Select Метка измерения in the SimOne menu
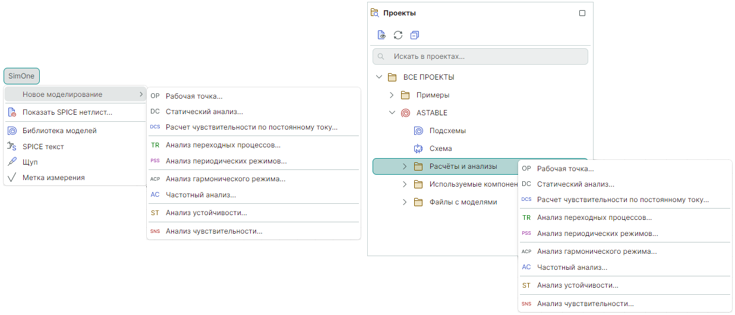Viewport: 735px width, 315px height. 53,177
